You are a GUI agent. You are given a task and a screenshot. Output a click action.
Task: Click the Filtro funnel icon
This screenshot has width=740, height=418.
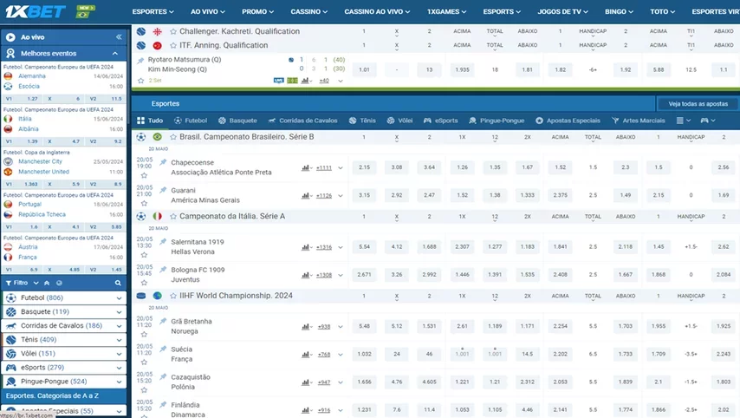pyautogui.click(x=9, y=283)
